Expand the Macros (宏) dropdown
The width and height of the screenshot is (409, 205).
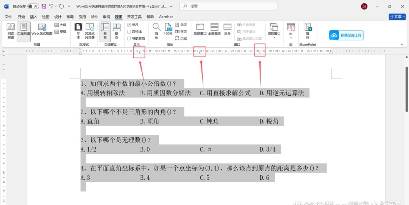(x=291, y=31)
